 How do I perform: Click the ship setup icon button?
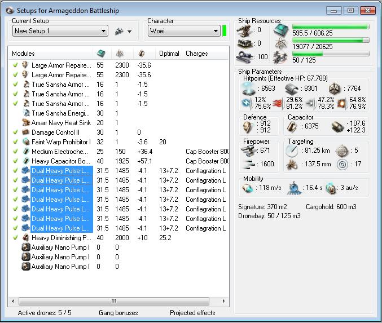119,31
